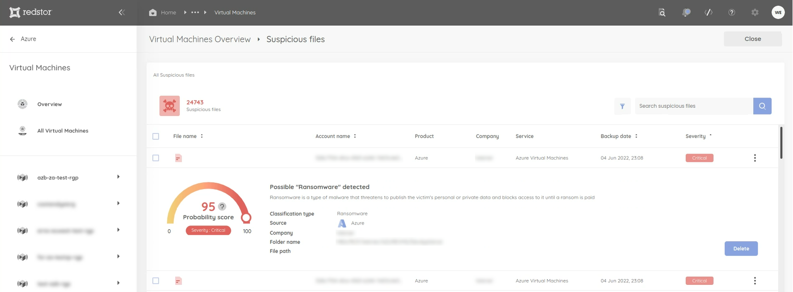Image resolution: width=793 pixels, height=292 pixels.
Task: Expand the azb-za-test-rgp tree arrow
Action: (x=118, y=177)
